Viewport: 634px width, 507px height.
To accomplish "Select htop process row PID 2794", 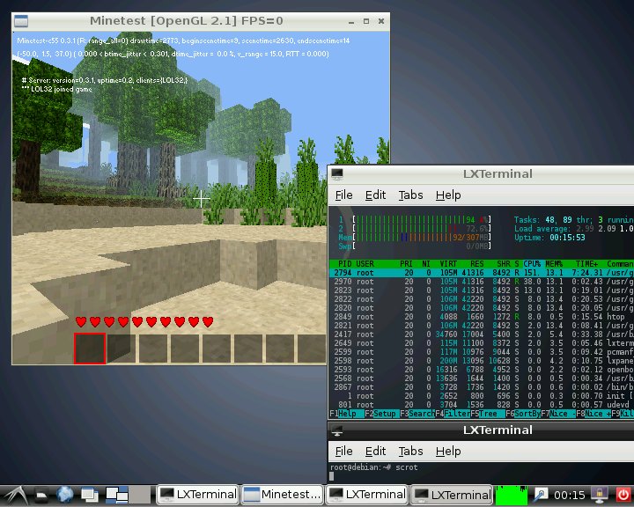I will click(x=481, y=273).
